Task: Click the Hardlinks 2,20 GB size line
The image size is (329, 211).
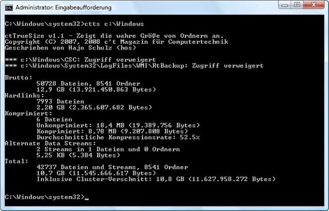Action: [x=94, y=107]
